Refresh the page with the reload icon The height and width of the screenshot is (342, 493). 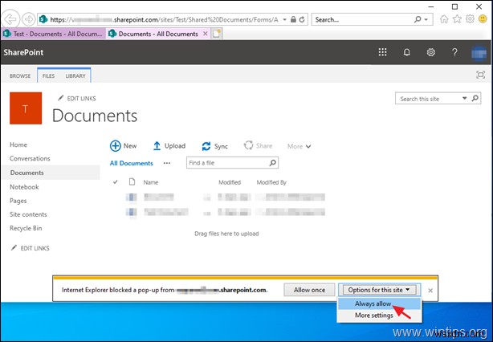point(302,19)
